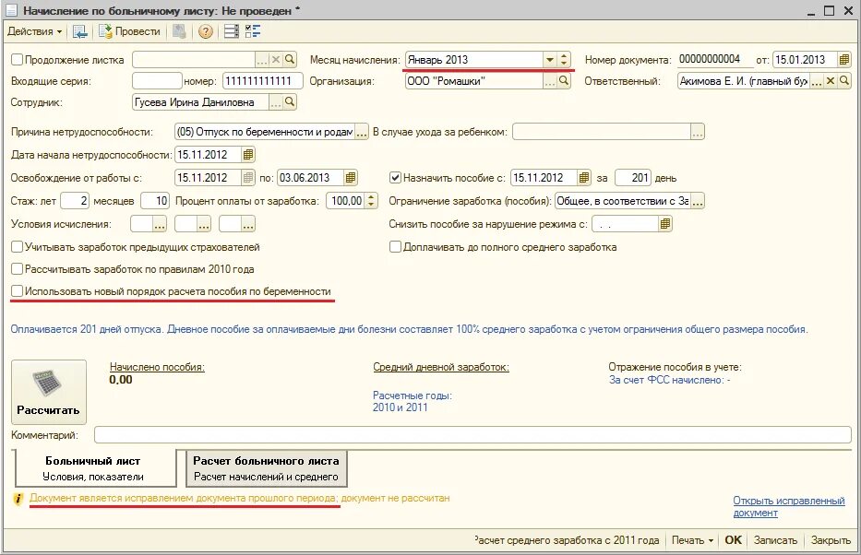Open the Печать dropdown menu
This screenshot has height=555, width=861.
[692, 540]
